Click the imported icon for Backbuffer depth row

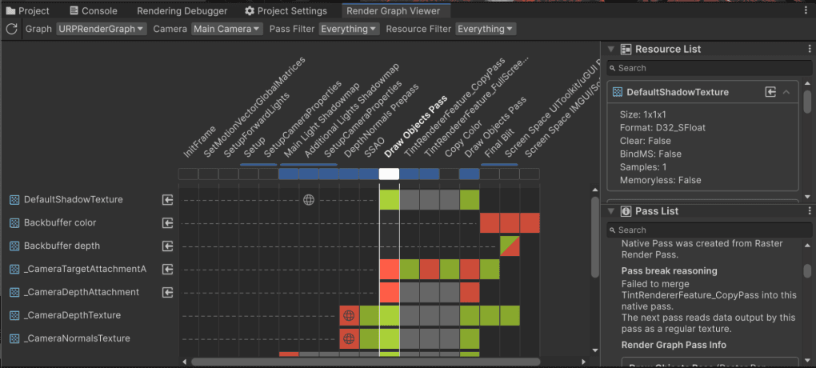tap(167, 246)
